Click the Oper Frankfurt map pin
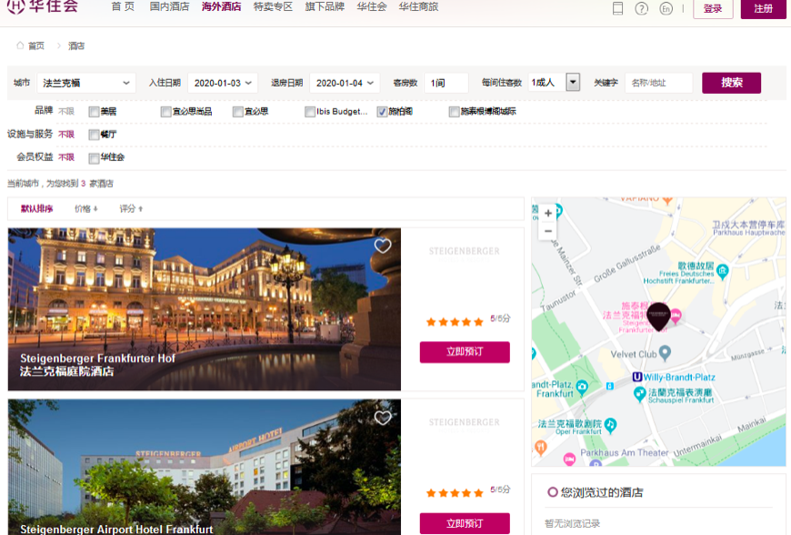 pyautogui.click(x=610, y=425)
